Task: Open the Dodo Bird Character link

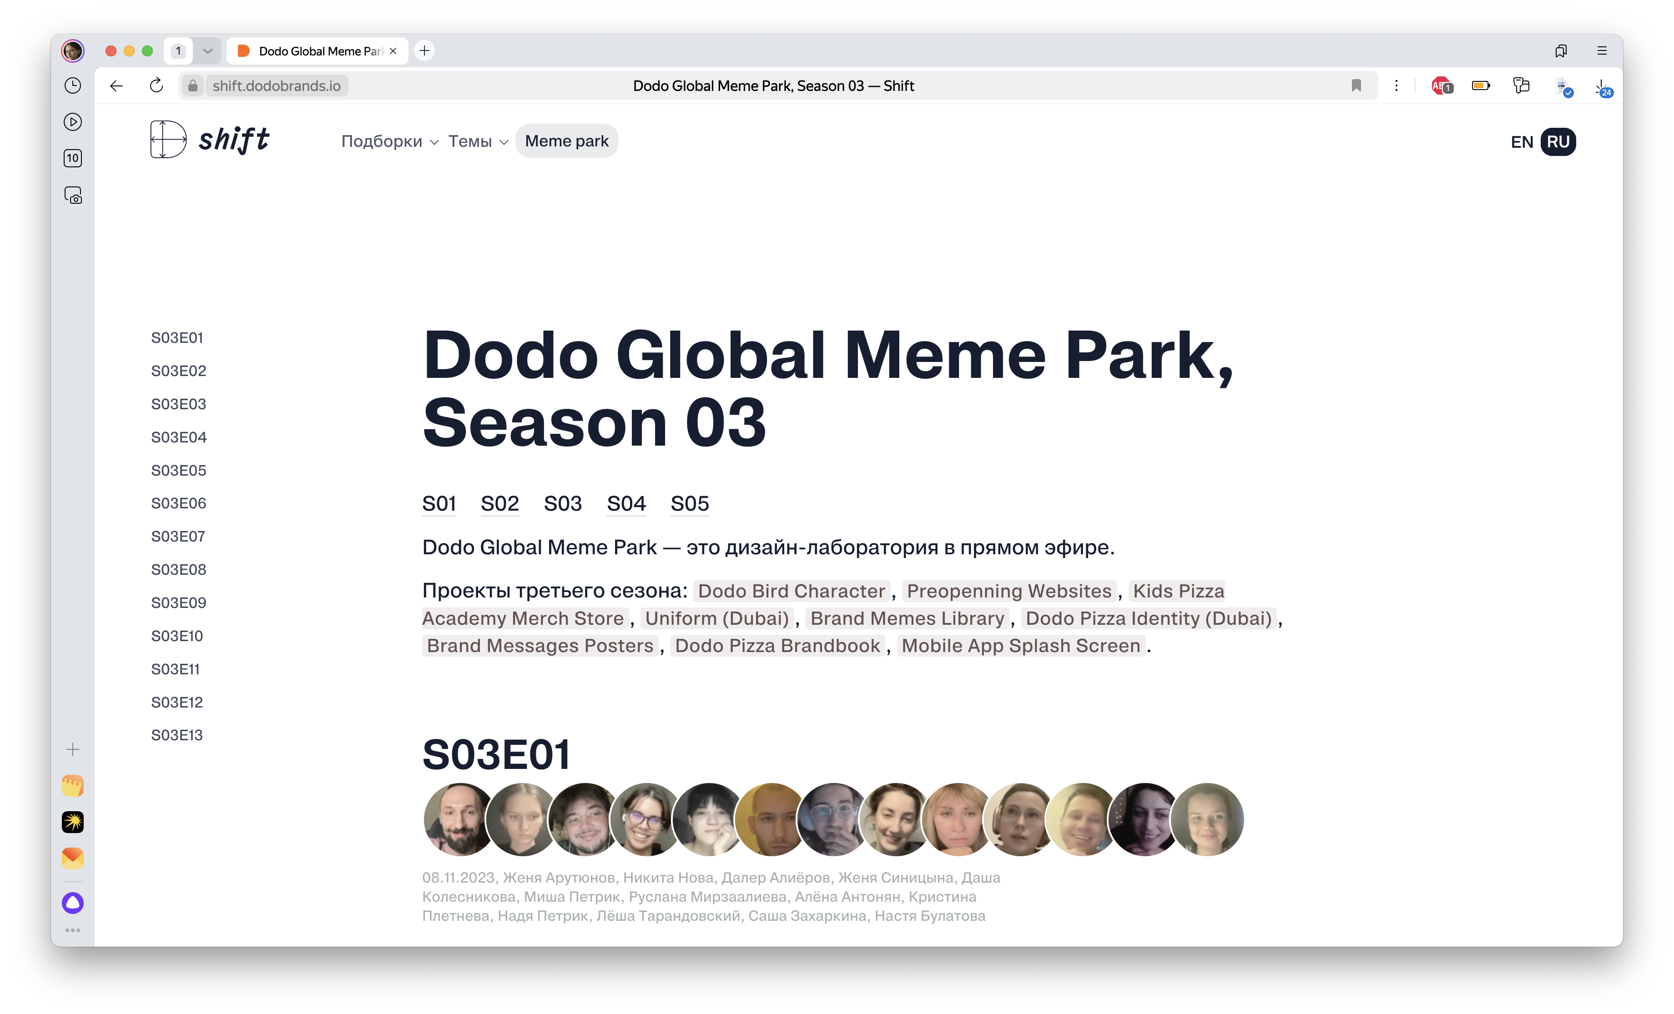Action: pos(792,591)
